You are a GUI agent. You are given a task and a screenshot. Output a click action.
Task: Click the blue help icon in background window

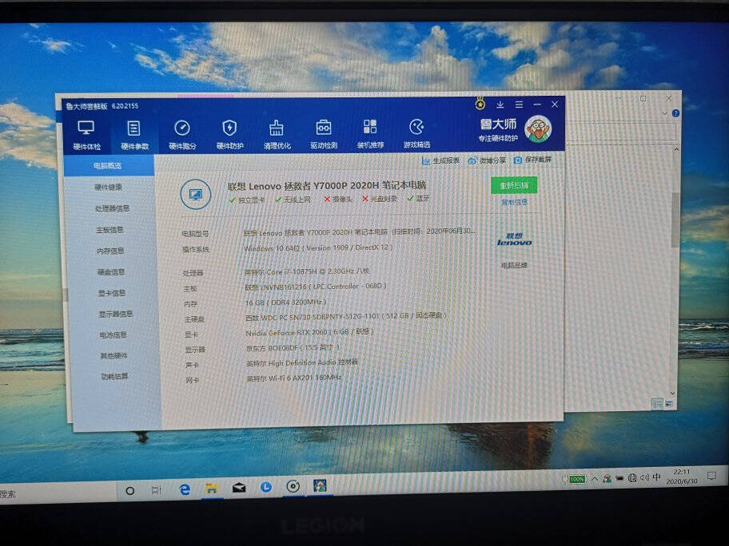tap(675, 113)
